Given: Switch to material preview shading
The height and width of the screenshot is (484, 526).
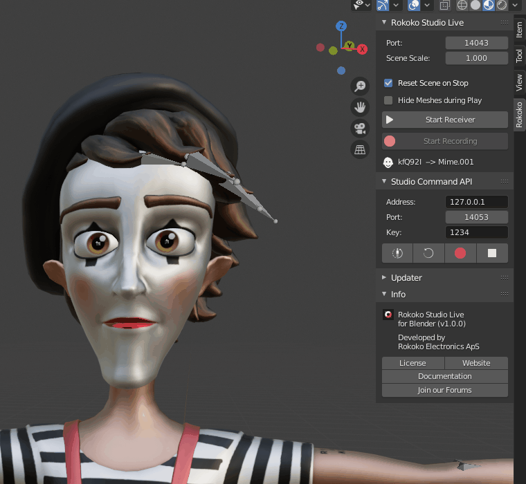Looking at the screenshot, I should click(x=489, y=5).
